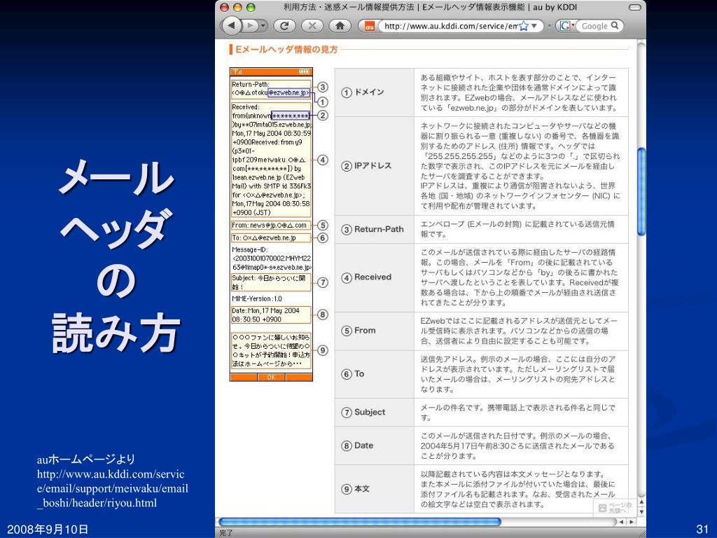The height and width of the screenshot is (538, 717).
Task: Click the vertical scrollbar down arrow
Action: click(x=641, y=511)
